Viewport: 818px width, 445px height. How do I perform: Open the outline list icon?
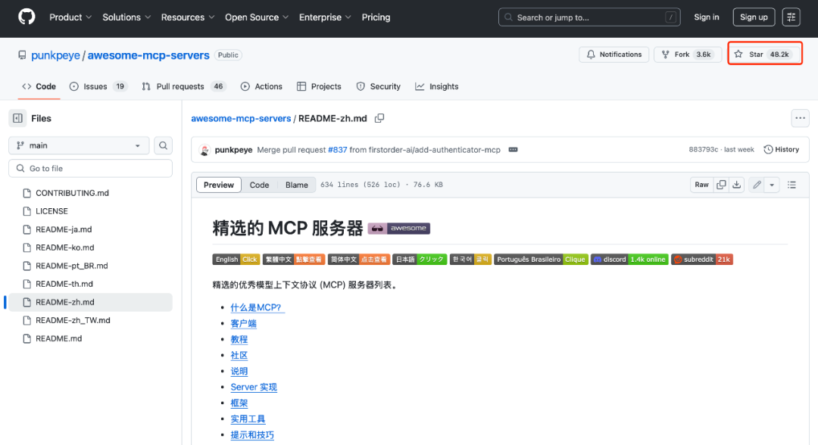792,185
